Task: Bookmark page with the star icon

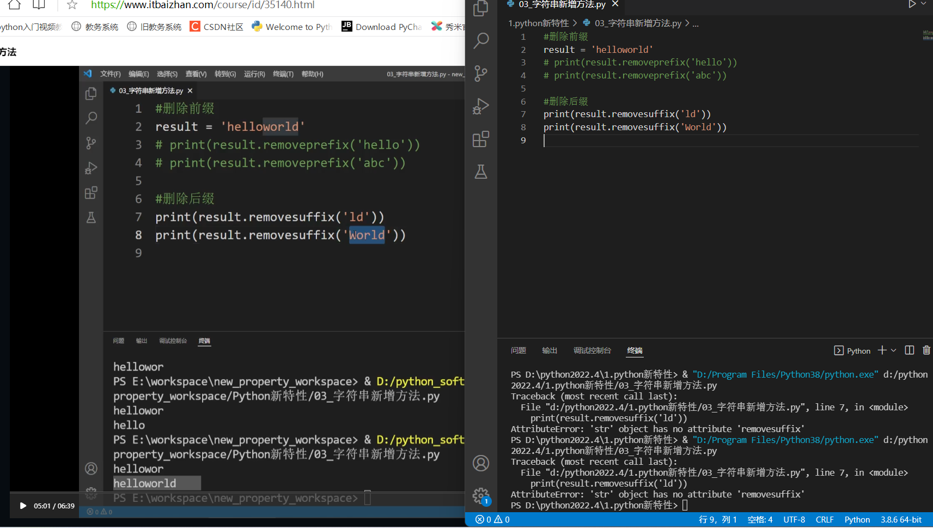Action: 72,5
